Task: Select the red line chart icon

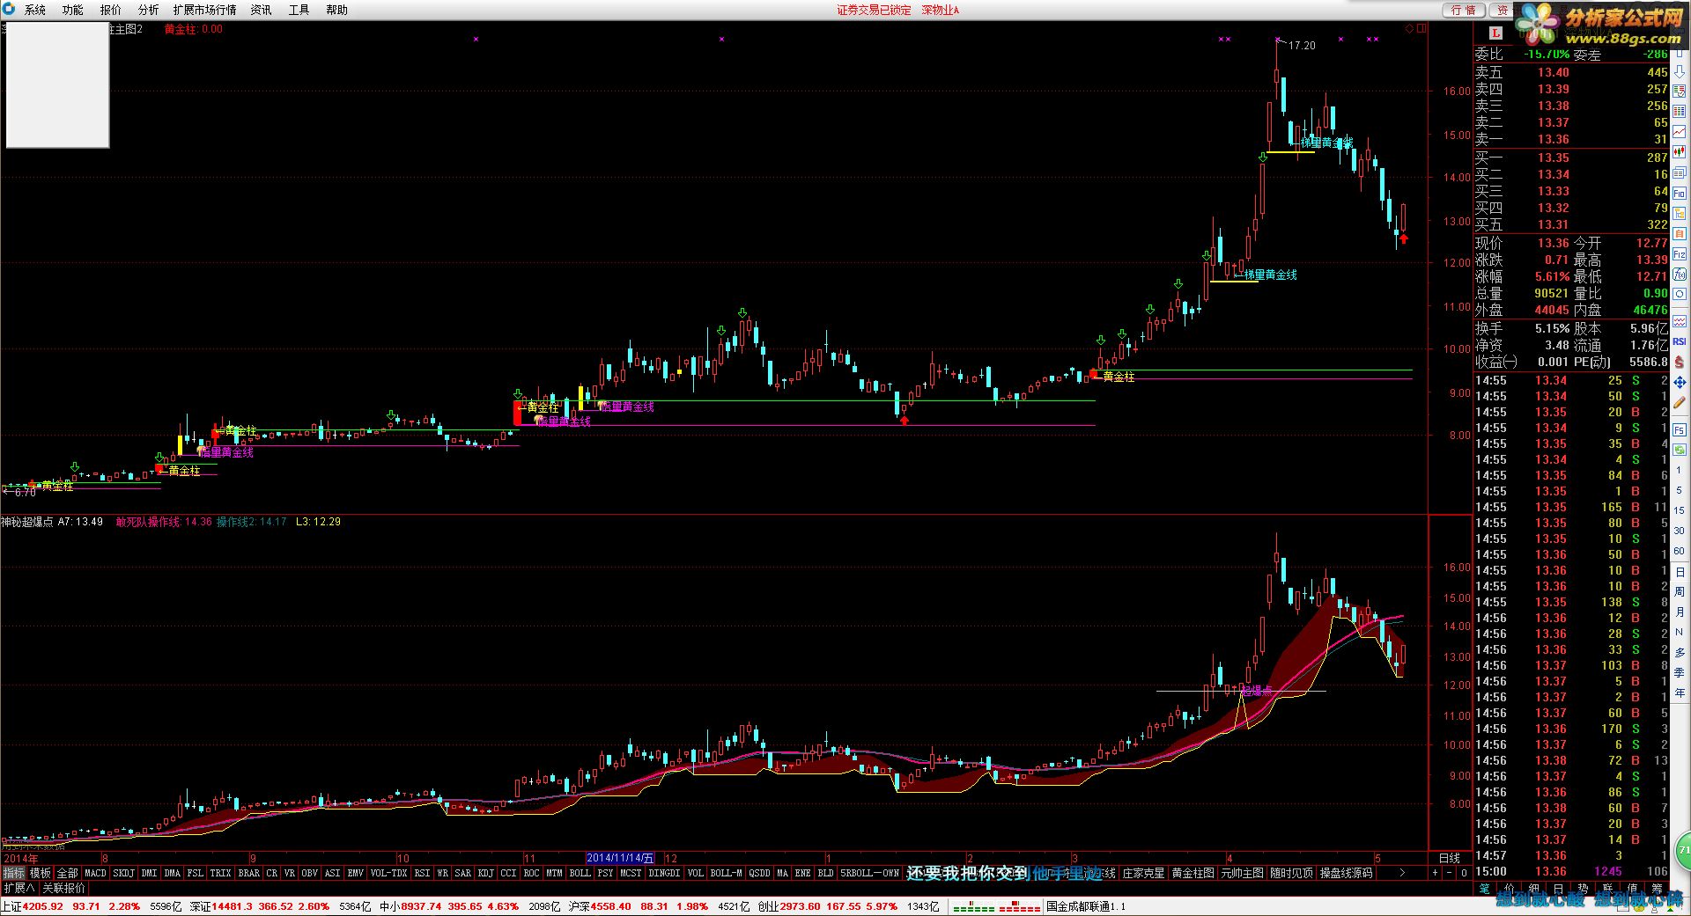Action: [x=1680, y=132]
